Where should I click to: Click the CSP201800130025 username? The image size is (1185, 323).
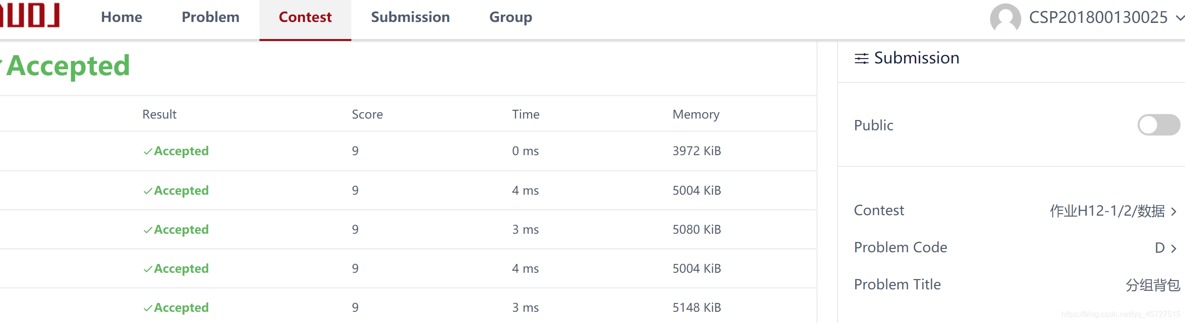point(1098,18)
